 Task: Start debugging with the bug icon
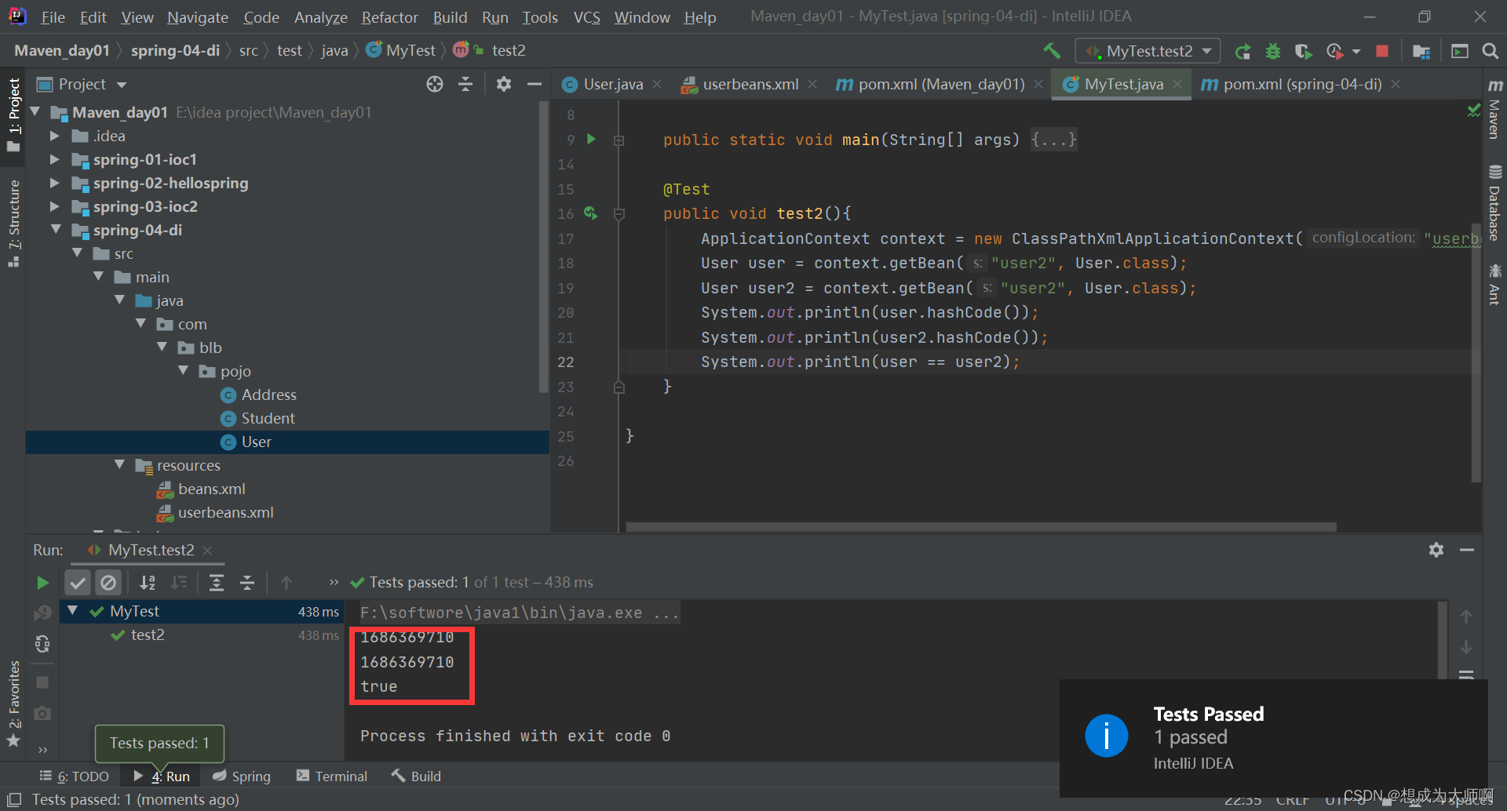1272,51
